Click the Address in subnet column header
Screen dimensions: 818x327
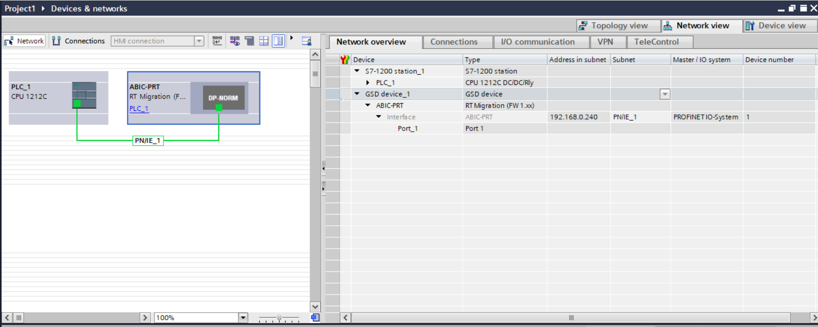coord(579,60)
